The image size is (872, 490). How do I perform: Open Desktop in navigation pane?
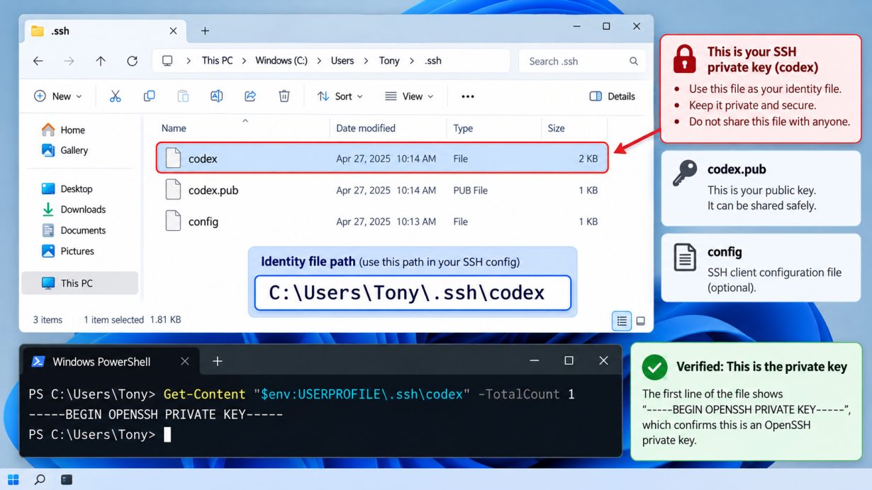[x=76, y=189]
